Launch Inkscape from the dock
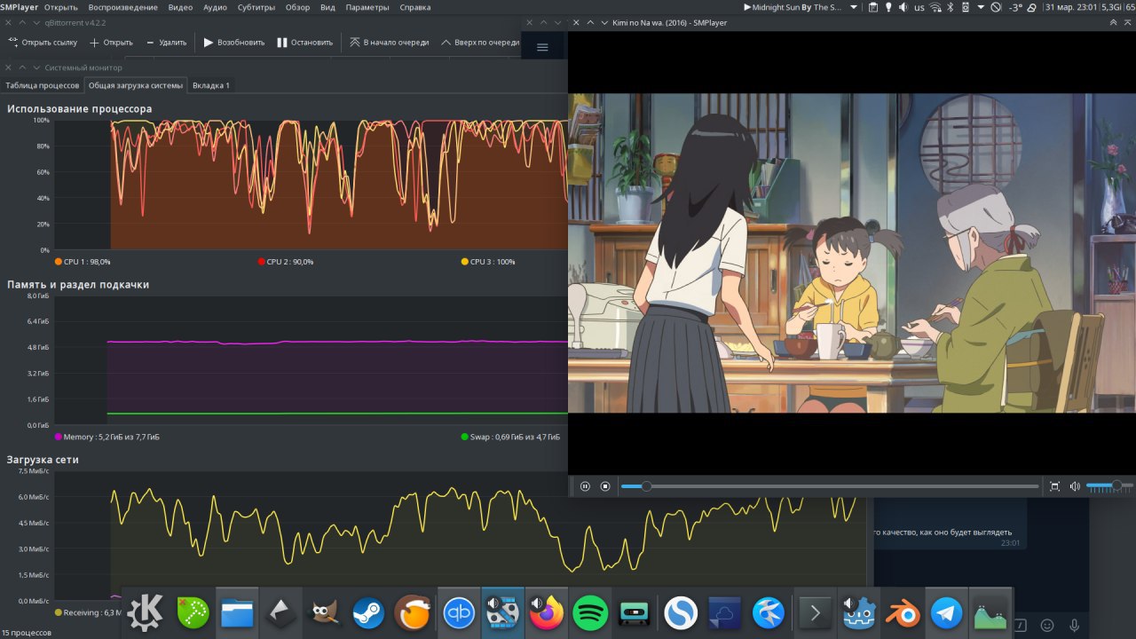This screenshot has width=1136, height=639. (x=281, y=612)
